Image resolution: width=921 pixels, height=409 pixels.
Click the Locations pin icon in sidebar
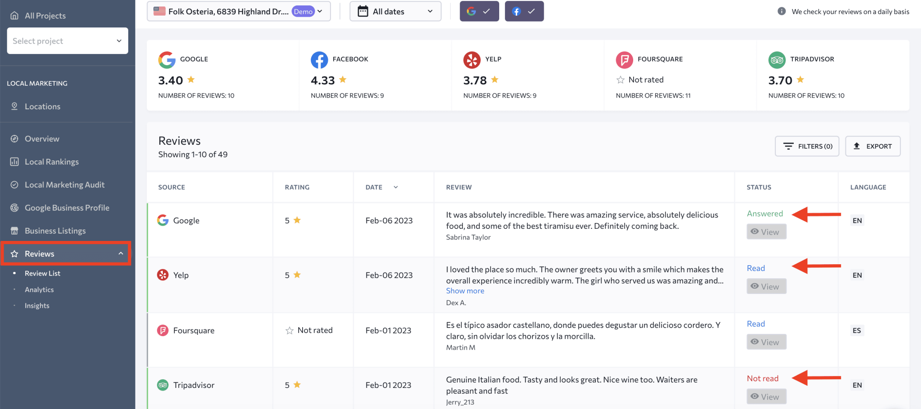point(14,107)
